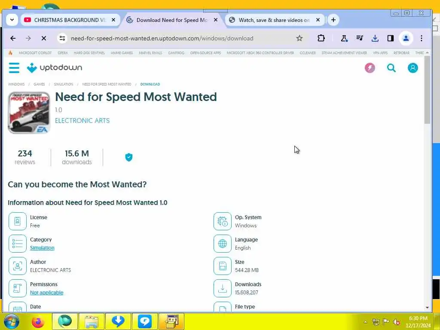The width and height of the screenshot is (440, 330).
Task: Open media control playlist icon
Action: click(360, 38)
